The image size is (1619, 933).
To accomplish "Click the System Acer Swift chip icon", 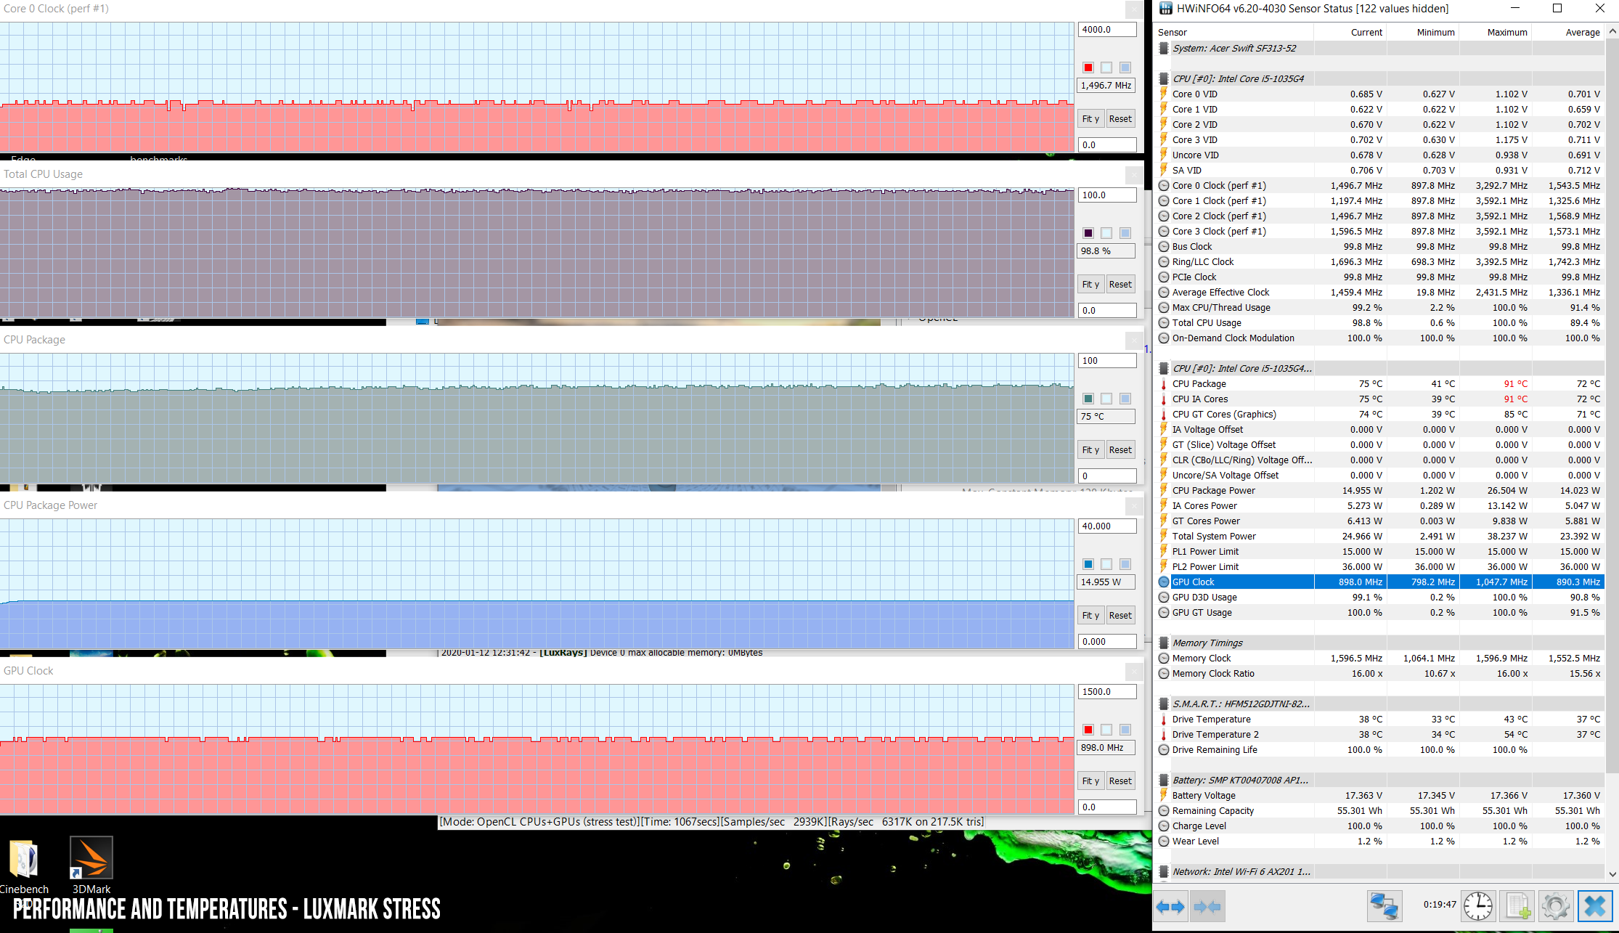I will pyautogui.click(x=1164, y=49).
